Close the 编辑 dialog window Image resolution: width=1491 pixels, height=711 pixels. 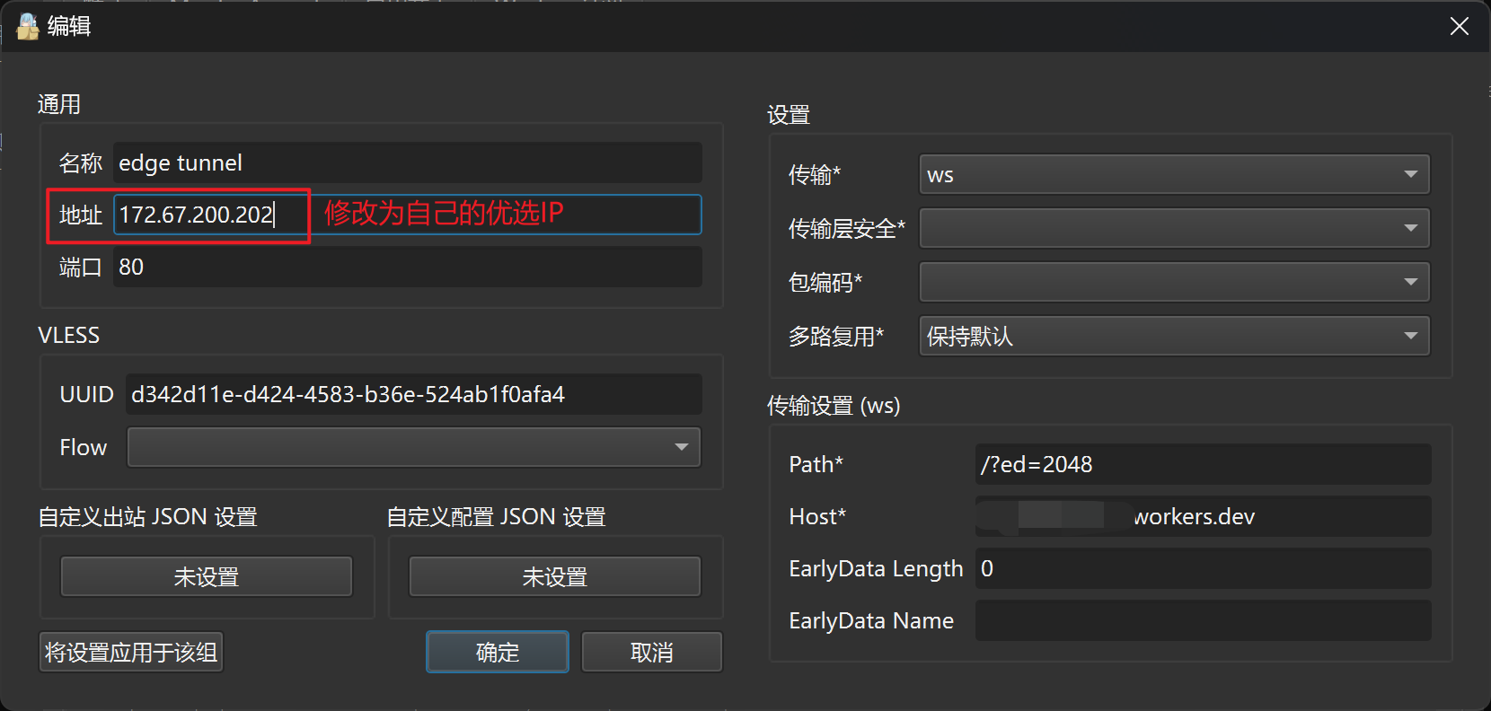pyautogui.click(x=1460, y=27)
